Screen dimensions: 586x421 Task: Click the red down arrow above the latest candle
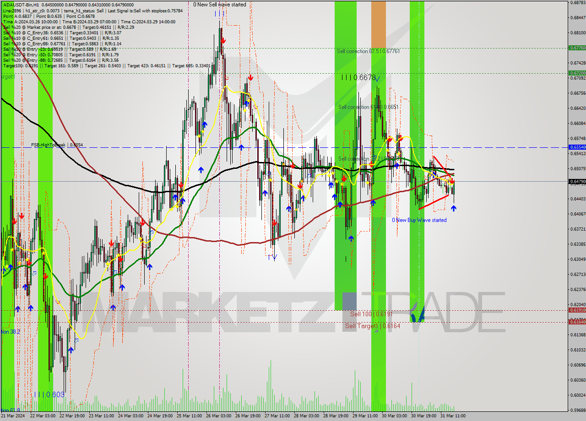coord(452,181)
